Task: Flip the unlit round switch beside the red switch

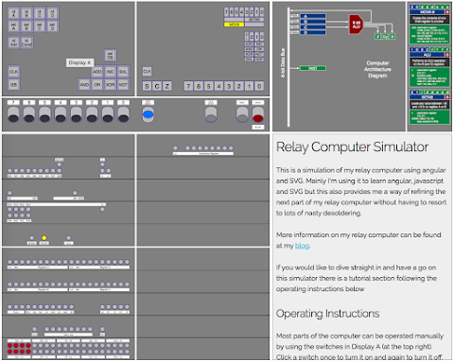Action: point(242,114)
